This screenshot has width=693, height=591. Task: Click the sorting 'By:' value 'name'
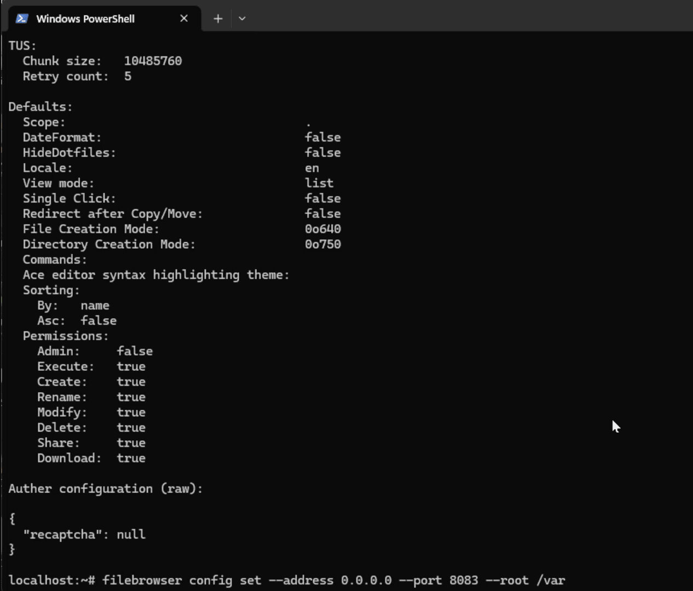[95, 306]
